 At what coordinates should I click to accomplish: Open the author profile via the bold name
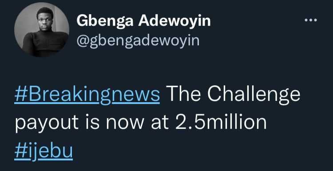pos(143,21)
